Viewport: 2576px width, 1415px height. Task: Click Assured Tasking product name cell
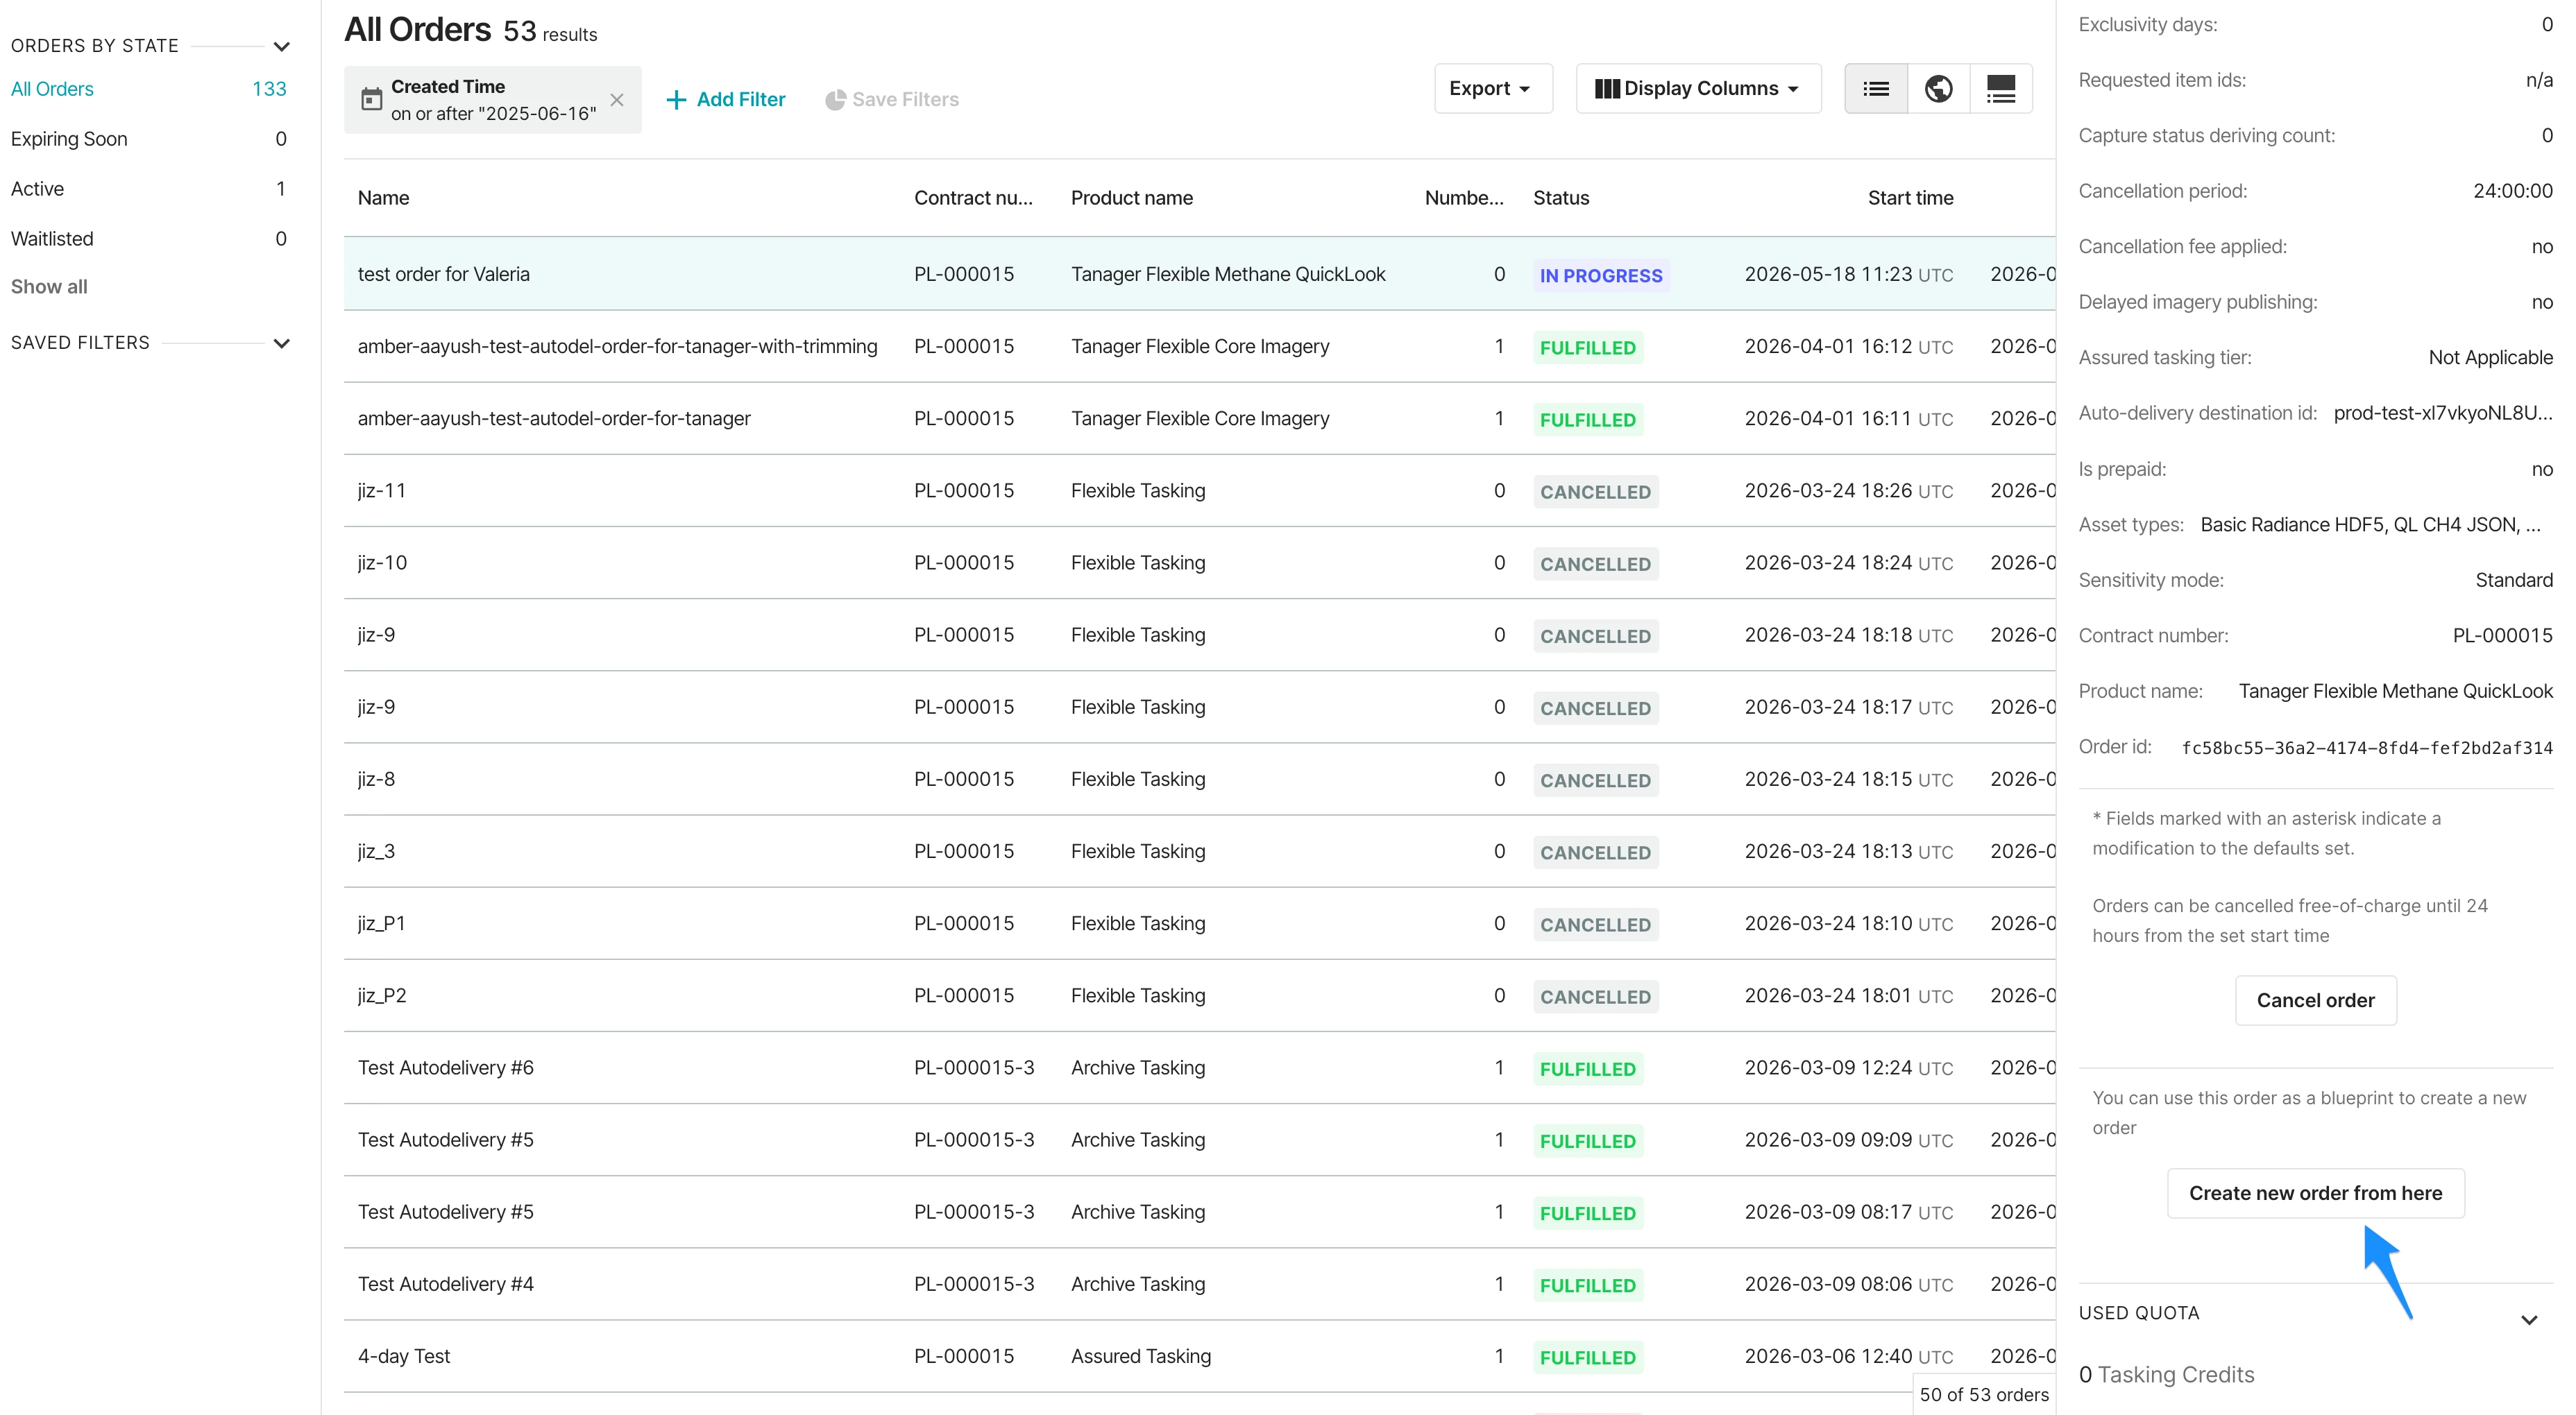[x=1140, y=1356]
